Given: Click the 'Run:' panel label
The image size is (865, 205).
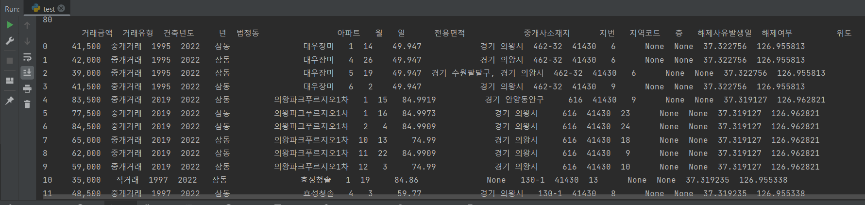Looking at the screenshot, I should (x=12, y=9).
